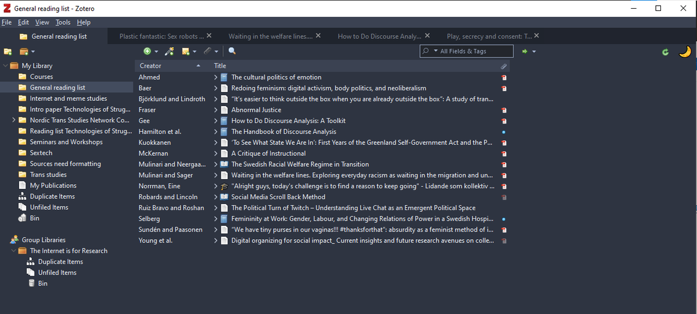Open the Help menu
This screenshot has width=697, height=314.
pyautogui.click(x=84, y=22)
